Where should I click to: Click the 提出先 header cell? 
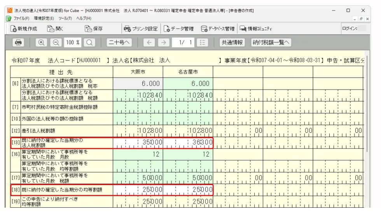point(61,72)
